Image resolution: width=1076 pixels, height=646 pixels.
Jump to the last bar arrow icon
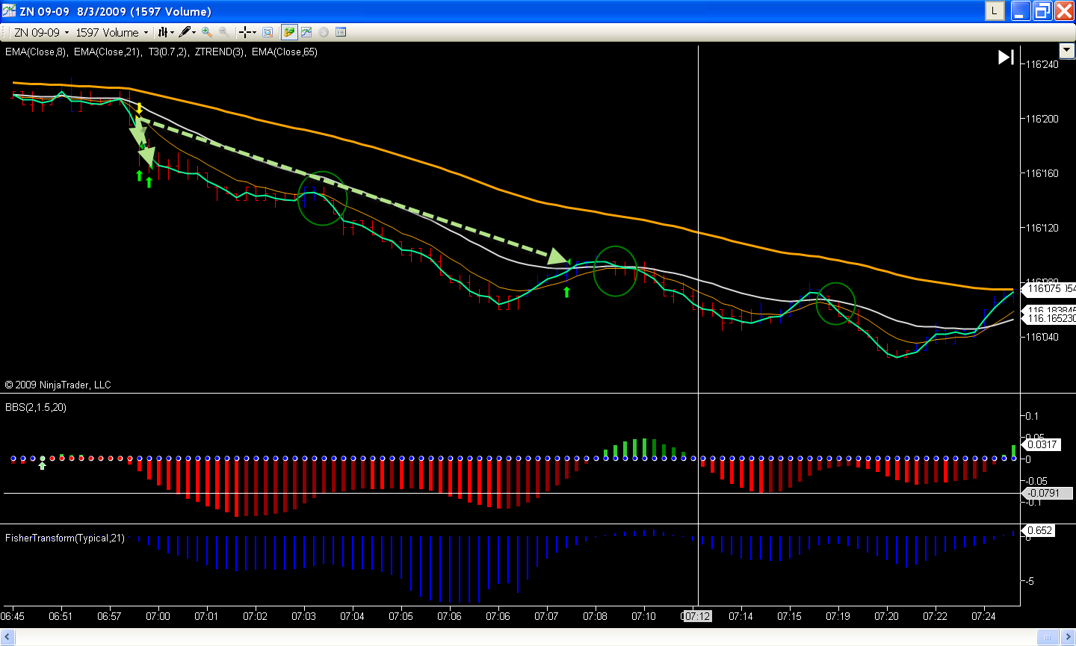(1006, 57)
